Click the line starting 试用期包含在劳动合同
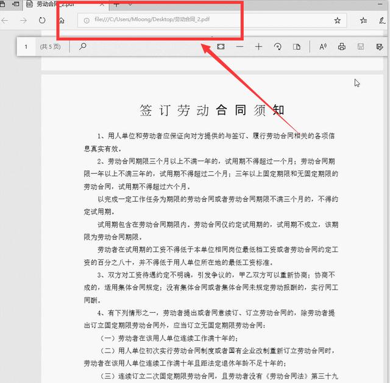 tap(218, 224)
